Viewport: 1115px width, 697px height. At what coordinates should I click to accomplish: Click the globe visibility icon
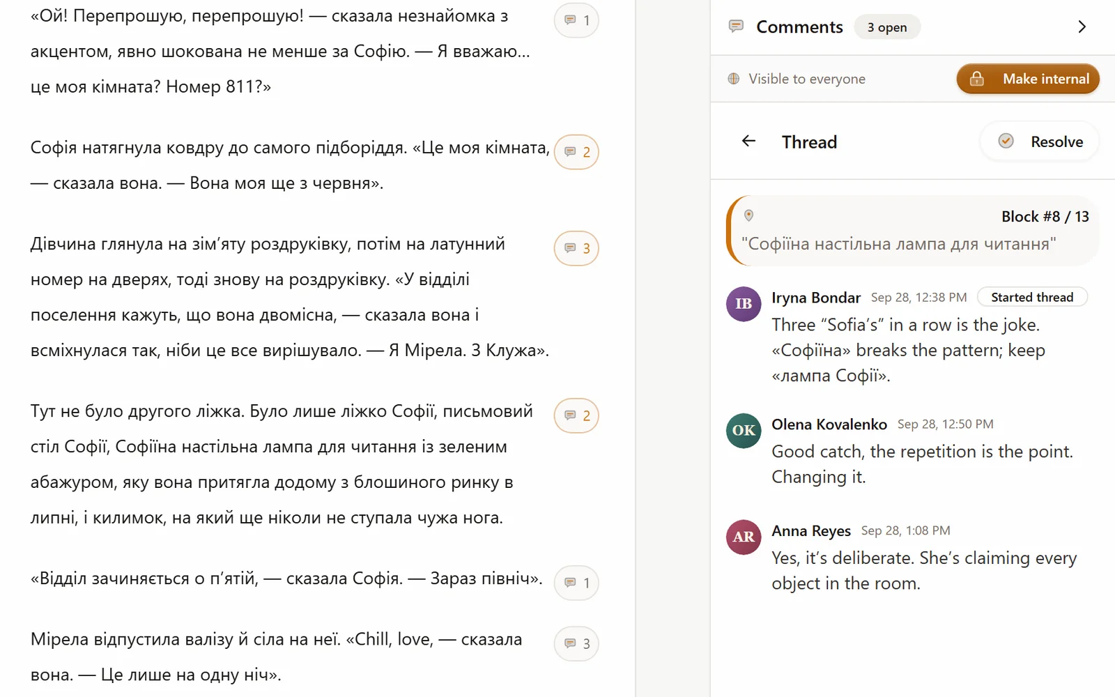click(x=733, y=79)
